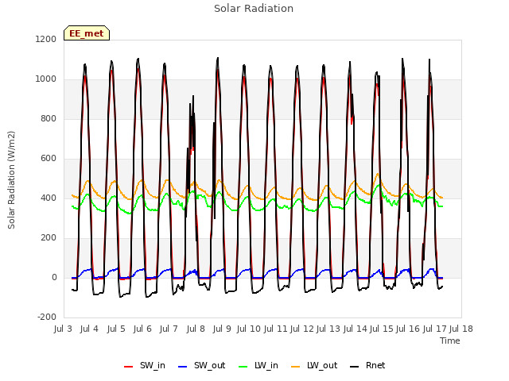Click the Jul 11 x-axis tick label

click(276, 329)
